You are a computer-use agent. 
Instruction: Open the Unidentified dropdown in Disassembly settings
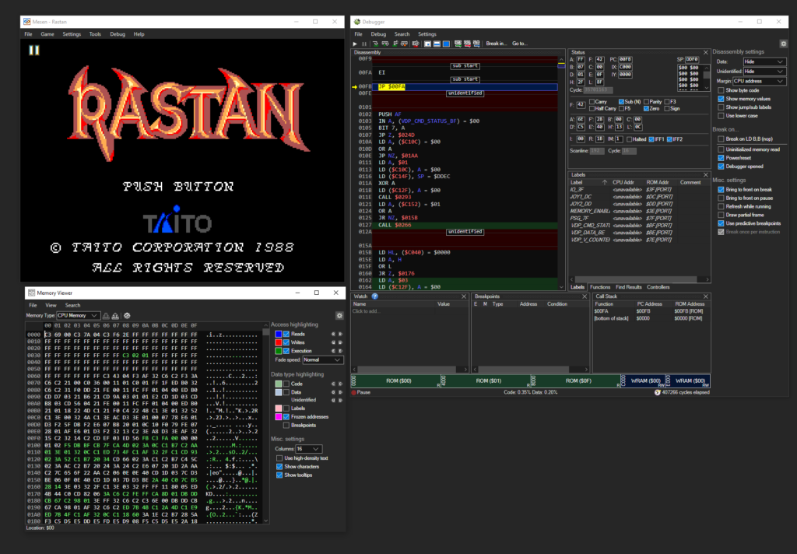point(764,71)
